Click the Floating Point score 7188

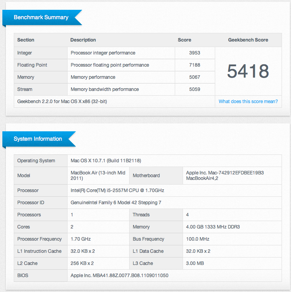[x=194, y=65]
